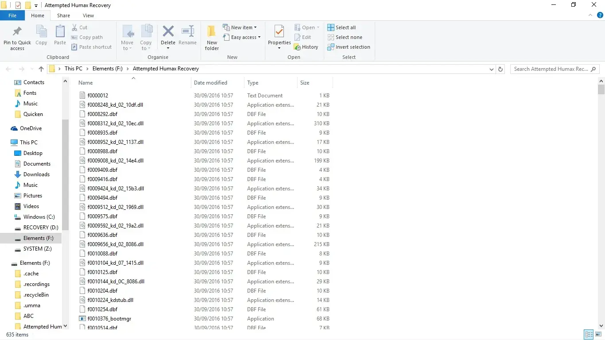This screenshot has width=605, height=340.
Task: Sort files by the Date modified column
Action: click(x=210, y=83)
